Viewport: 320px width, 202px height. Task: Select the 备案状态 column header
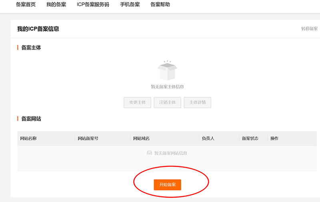(x=250, y=138)
